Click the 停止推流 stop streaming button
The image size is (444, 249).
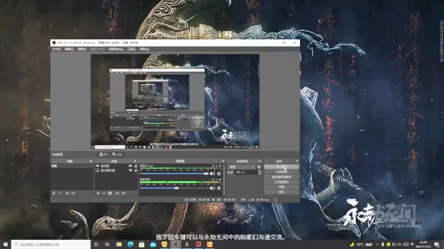point(281,167)
